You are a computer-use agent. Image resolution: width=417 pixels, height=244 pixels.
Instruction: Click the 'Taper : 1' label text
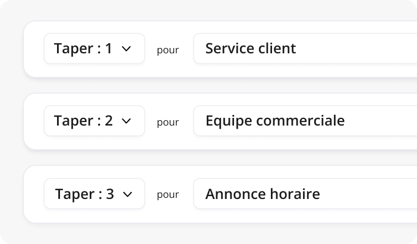(x=83, y=49)
